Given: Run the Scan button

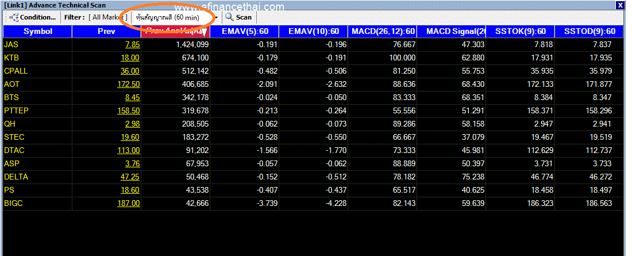Looking at the screenshot, I should [238, 17].
